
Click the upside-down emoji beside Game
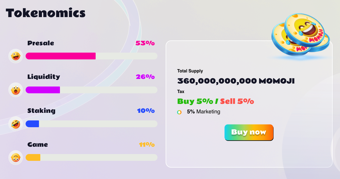pos(16,158)
